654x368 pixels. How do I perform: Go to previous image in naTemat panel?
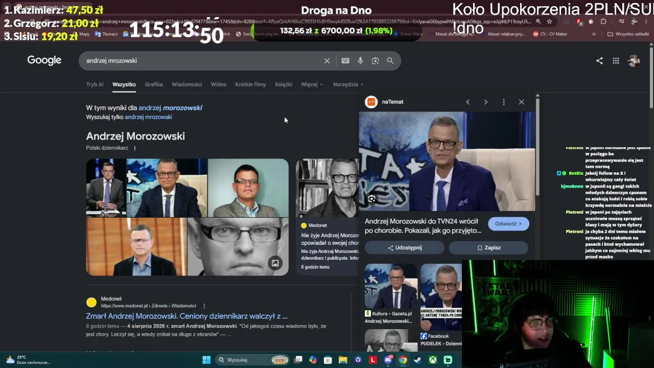pos(468,102)
